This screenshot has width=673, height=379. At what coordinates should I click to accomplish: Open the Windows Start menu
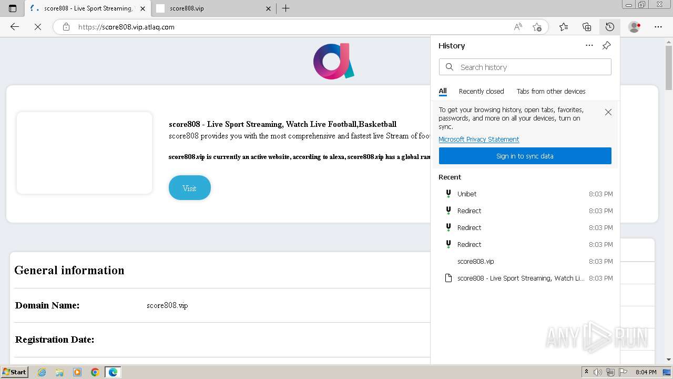click(14, 372)
